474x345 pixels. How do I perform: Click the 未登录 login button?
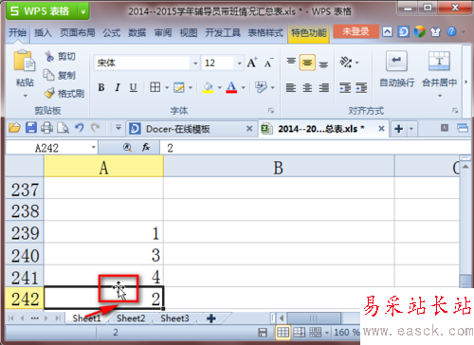coord(355,31)
